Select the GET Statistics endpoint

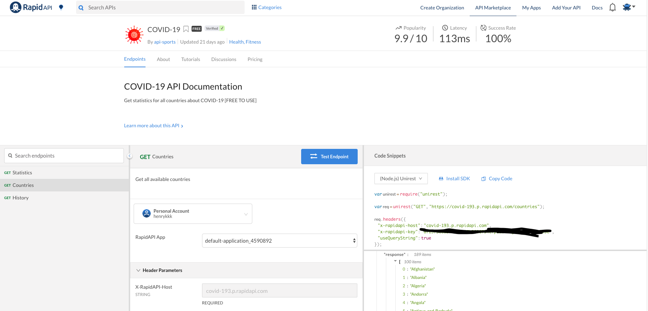65,173
